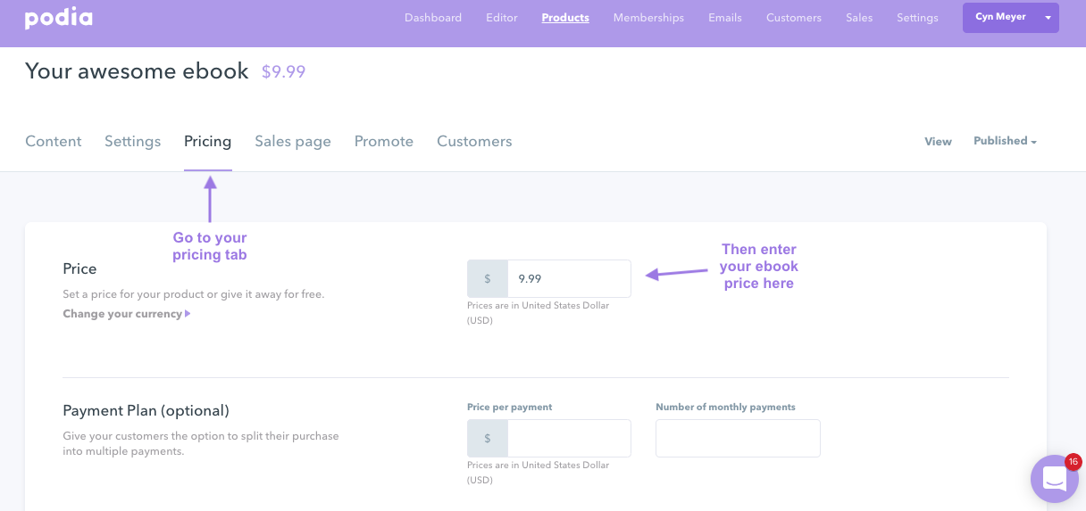Open Settings in the top navigation bar
This screenshot has height=511, width=1086.
917,18
